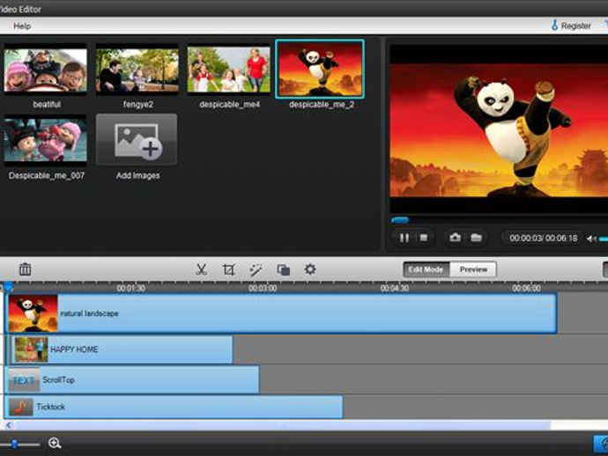Click the Despicable_me_007 file name label

click(47, 175)
